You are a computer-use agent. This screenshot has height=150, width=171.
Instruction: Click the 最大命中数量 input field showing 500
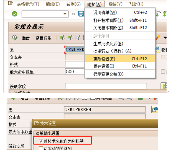coord(74,72)
